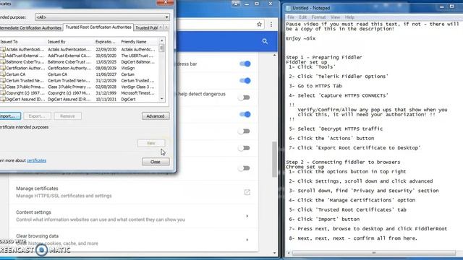This screenshot has width=463, height=260.
Task: Toggle the second enabled switch in Chrome settings
Action: pyautogui.click(x=245, y=80)
